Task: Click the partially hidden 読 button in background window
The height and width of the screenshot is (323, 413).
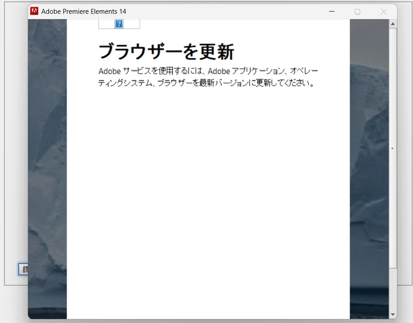Action: 24,269
